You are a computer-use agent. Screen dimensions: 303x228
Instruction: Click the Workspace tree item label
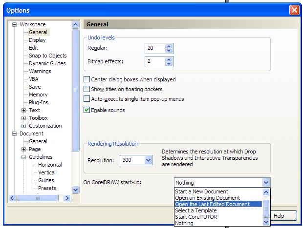[33, 24]
